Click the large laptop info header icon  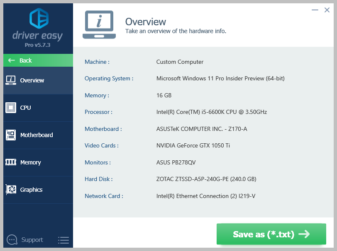[x=99, y=25]
